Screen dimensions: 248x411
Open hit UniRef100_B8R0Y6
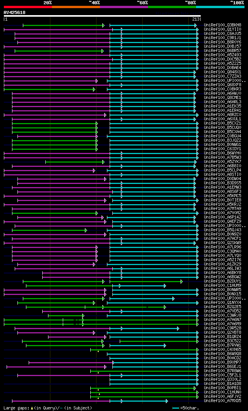pyautogui.click(x=223, y=42)
